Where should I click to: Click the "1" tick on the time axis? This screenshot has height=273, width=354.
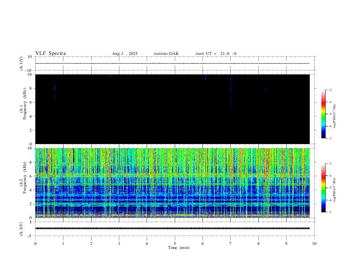pyautogui.click(x=63, y=244)
